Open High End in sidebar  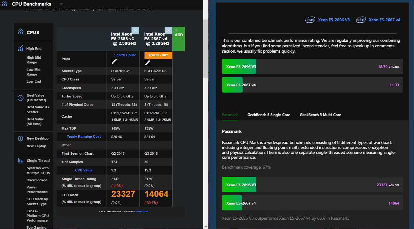34,49
